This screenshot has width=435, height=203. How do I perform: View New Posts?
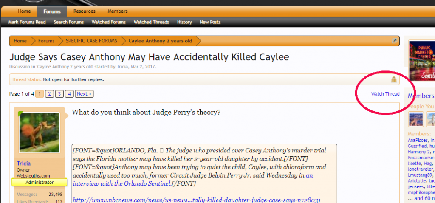coord(210,22)
